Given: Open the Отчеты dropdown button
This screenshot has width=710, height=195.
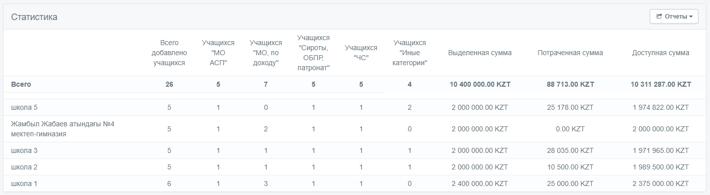Looking at the screenshot, I should 674,17.
